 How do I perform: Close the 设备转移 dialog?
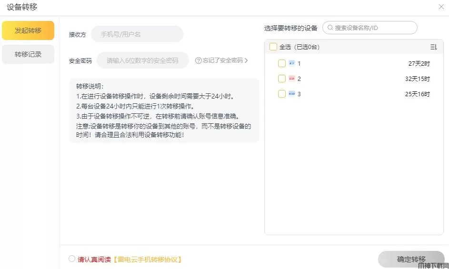point(441,7)
